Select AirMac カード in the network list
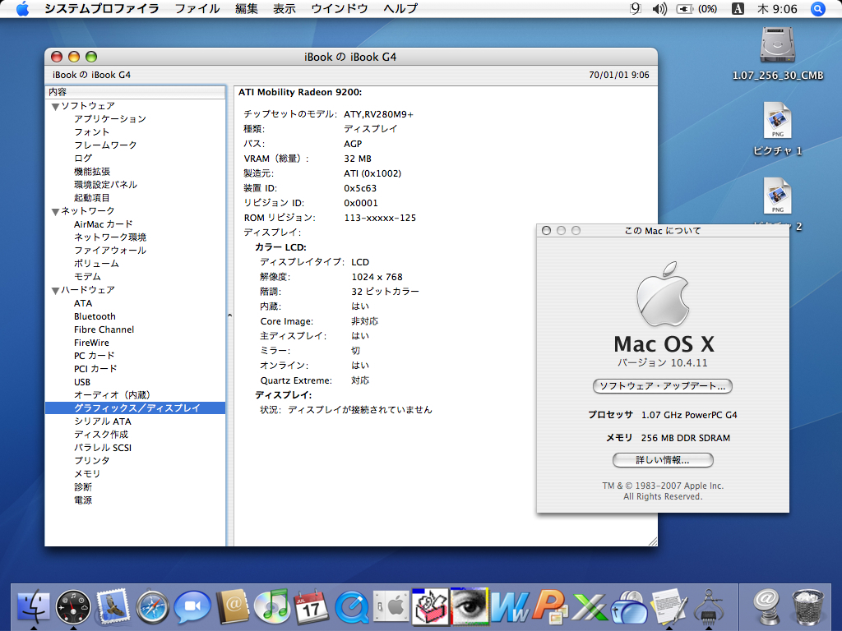This screenshot has height=631, width=842. (103, 224)
